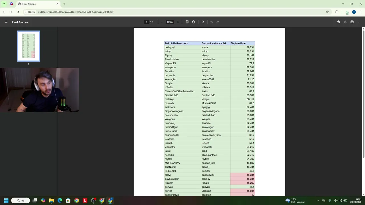Zoom in with the plus button
This screenshot has height=205, width=365.
(178, 22)
